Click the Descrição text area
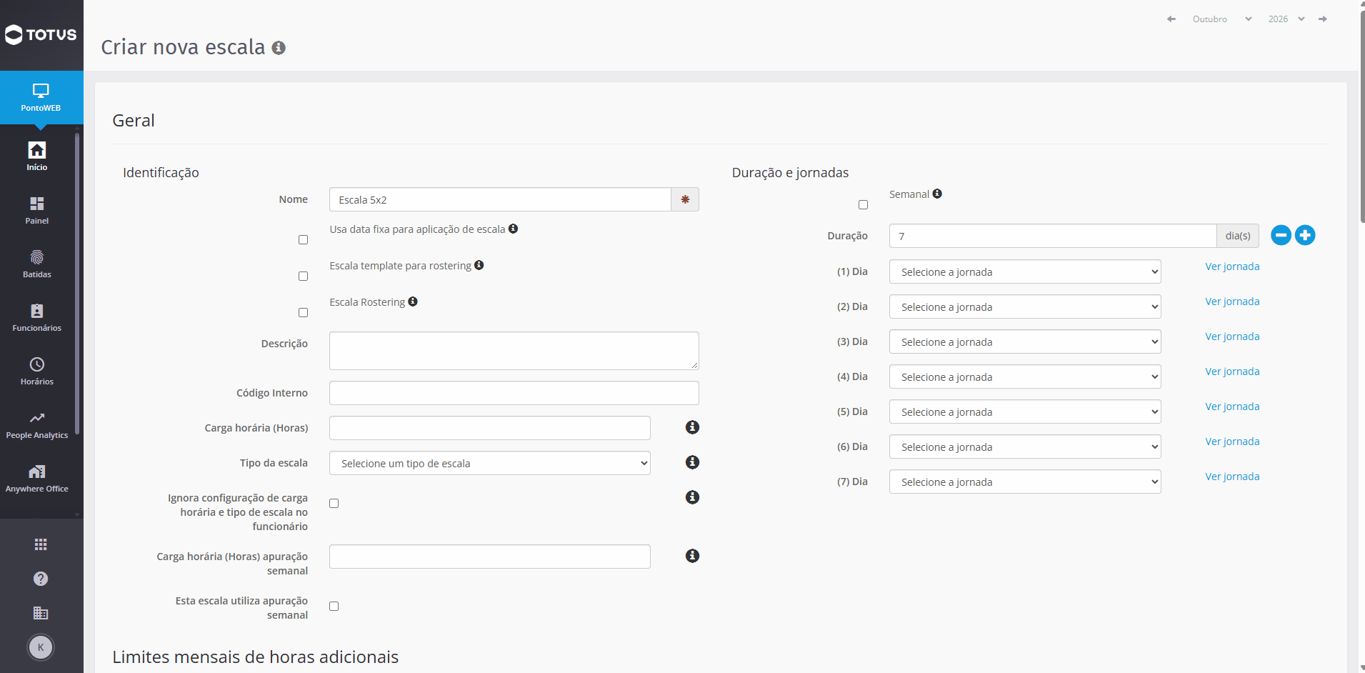This screenshot has height=673, width=1365. pyautogui.click(x=514, y=351)
